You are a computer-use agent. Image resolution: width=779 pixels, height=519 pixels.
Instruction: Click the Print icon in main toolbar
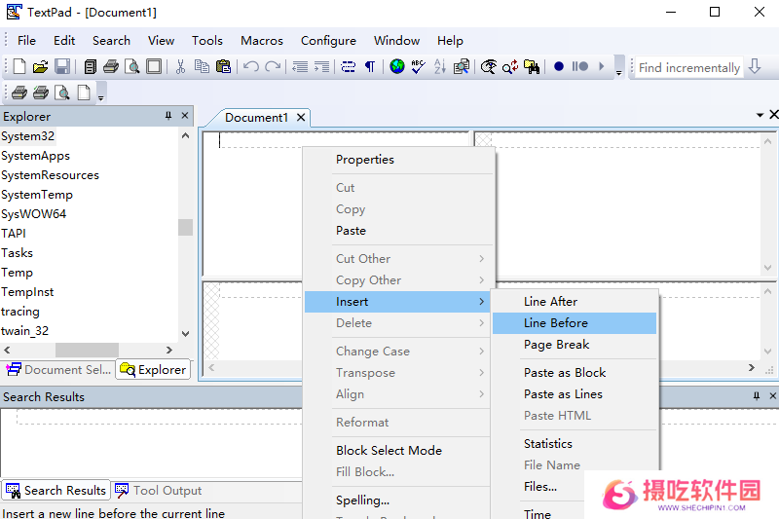(x=111, y=66)
